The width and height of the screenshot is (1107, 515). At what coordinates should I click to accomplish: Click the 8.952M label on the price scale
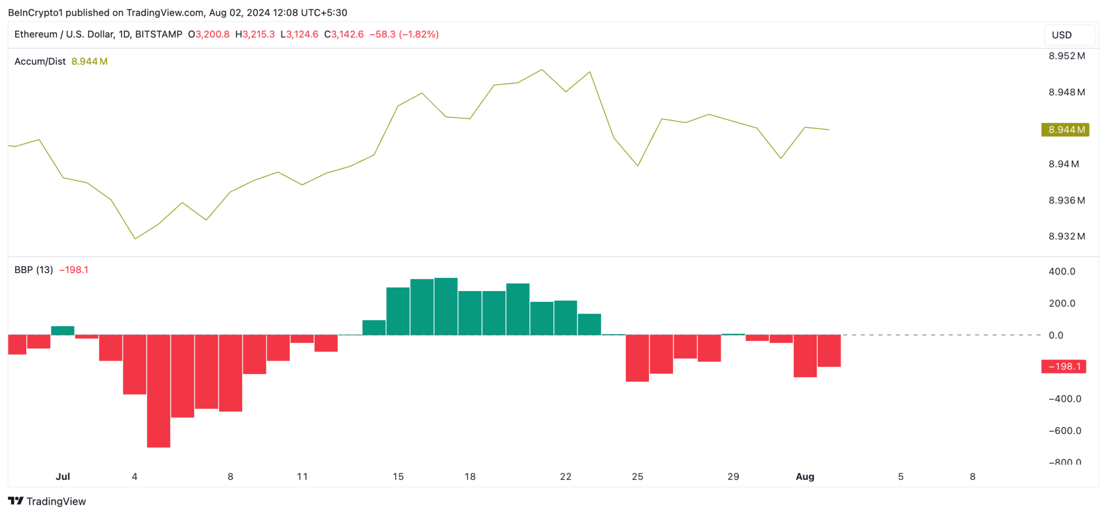tap(1066, 56)
